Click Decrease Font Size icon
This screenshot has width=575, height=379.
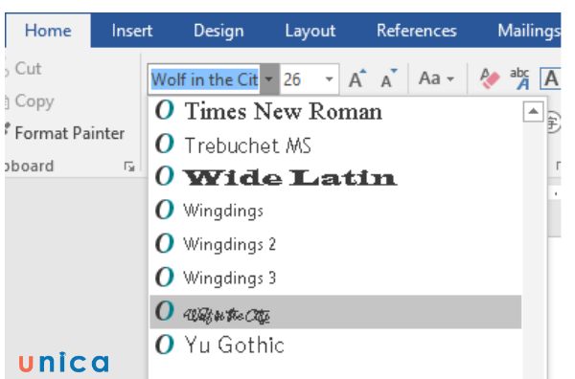coord(389,78)
